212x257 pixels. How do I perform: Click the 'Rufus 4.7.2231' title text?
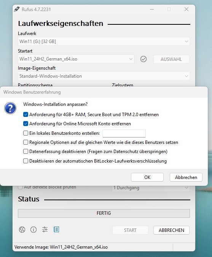(36, 10)
